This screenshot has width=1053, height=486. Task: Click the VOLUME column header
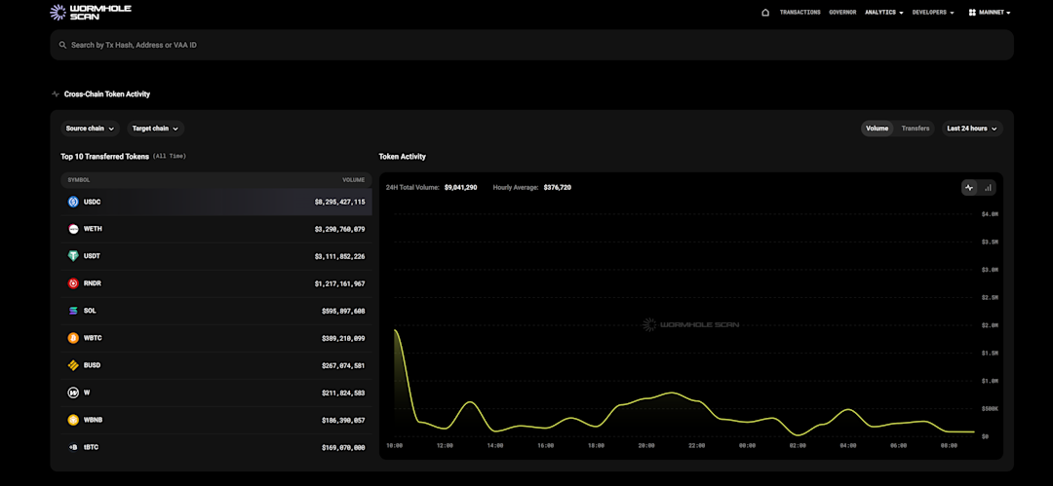[x=354, y=180]
